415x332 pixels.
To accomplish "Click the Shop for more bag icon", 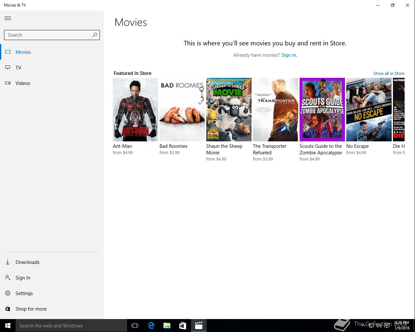I will point(8,309).
